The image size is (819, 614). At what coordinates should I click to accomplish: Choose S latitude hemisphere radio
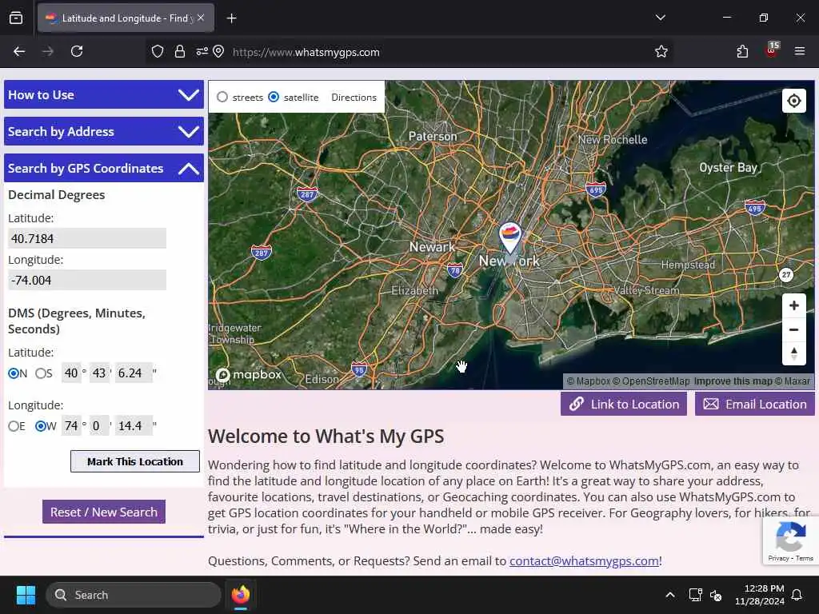coord(40,373)
